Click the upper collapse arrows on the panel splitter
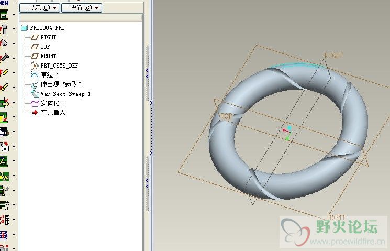 click(147, 73)
